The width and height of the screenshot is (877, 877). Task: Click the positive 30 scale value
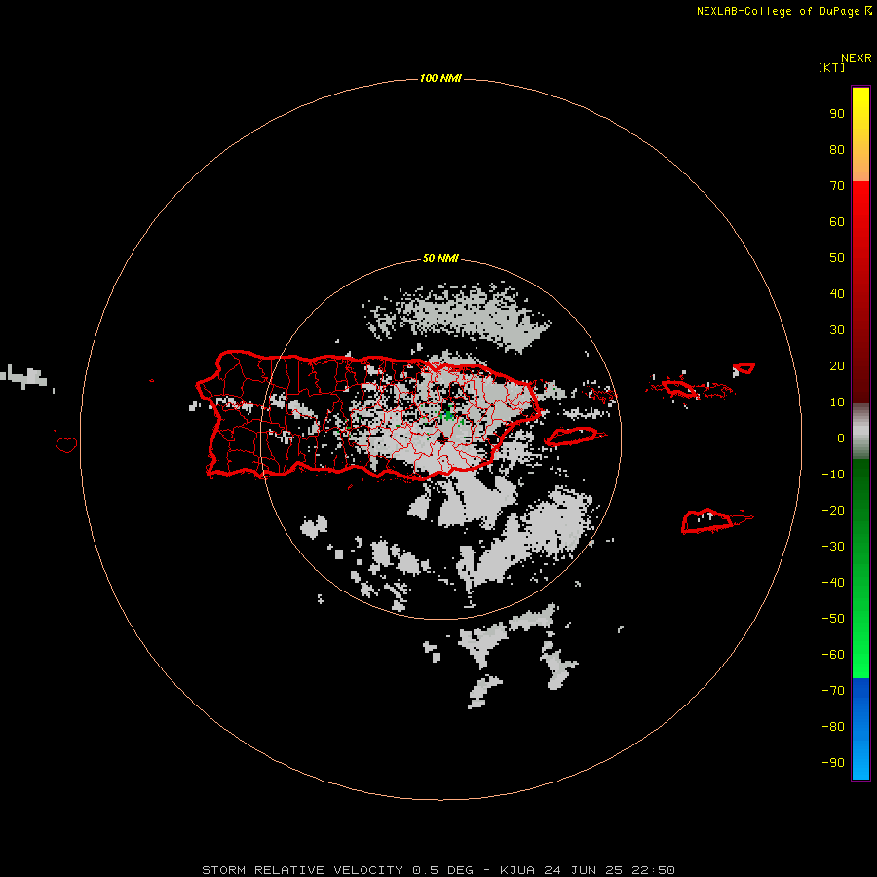pos(837,330)
